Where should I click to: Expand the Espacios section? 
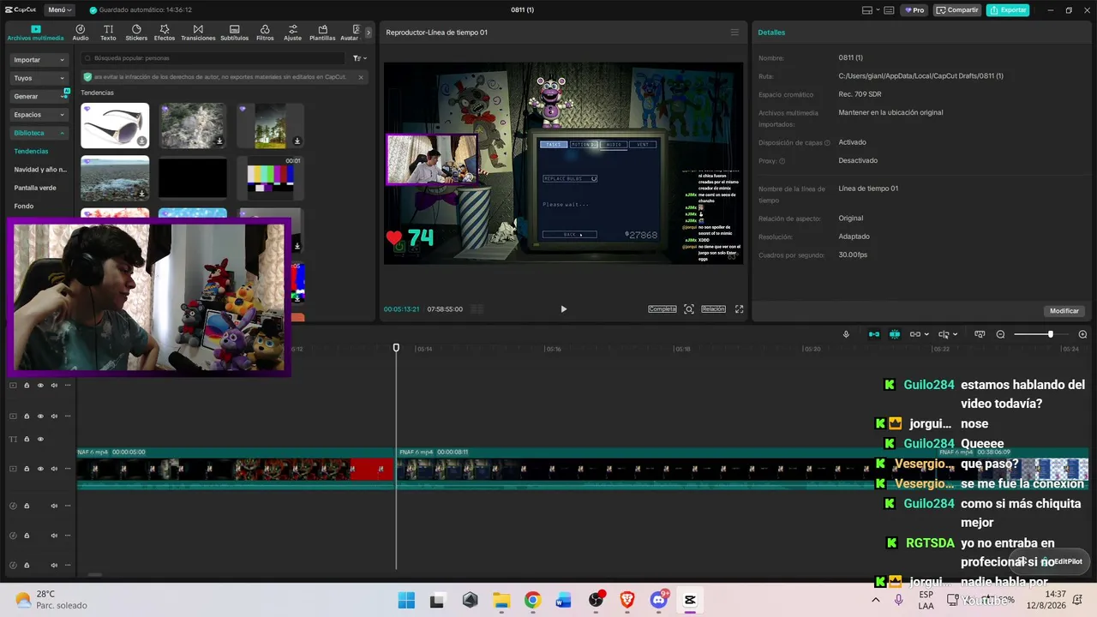39,115
